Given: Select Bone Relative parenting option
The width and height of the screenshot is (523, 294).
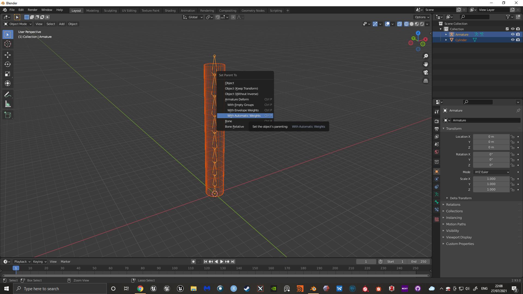Looking at the screenshot, I should coord(234,126).
